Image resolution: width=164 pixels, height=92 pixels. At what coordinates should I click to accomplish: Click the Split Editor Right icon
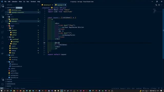pos(159,5)
